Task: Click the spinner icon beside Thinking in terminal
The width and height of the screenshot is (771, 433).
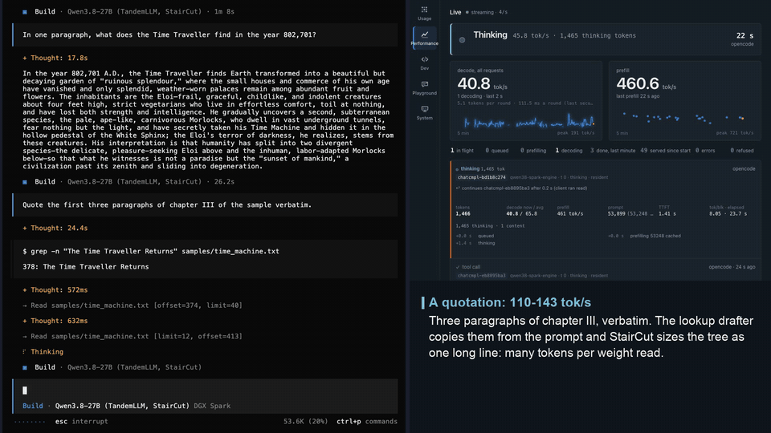Action: coord(25,351)
